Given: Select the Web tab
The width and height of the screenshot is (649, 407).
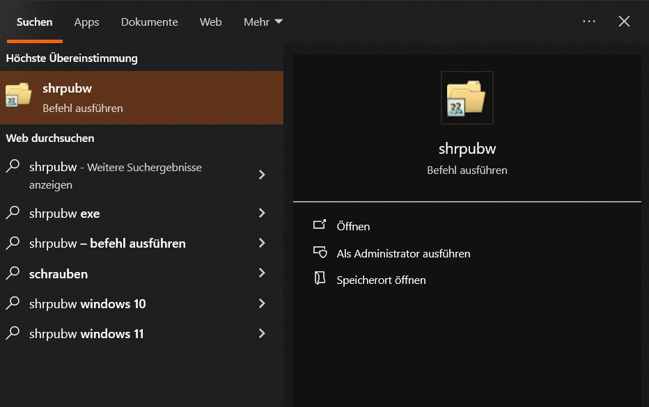Looking at the screenshot, I should (211, 22).
